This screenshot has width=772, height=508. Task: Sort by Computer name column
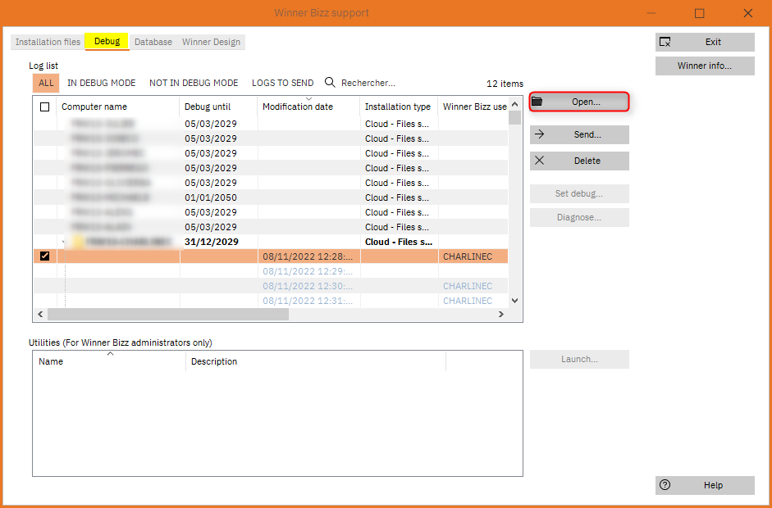118,107
